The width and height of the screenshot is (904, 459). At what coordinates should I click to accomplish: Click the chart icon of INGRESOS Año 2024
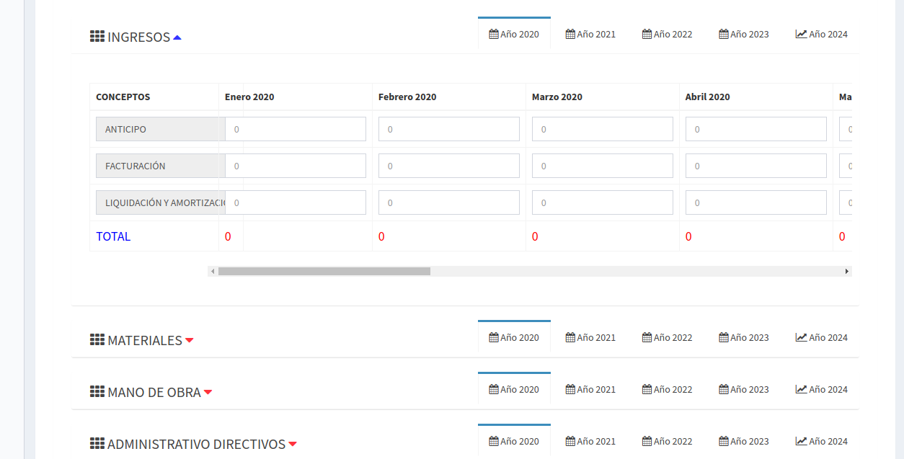(x=801, y=34)
